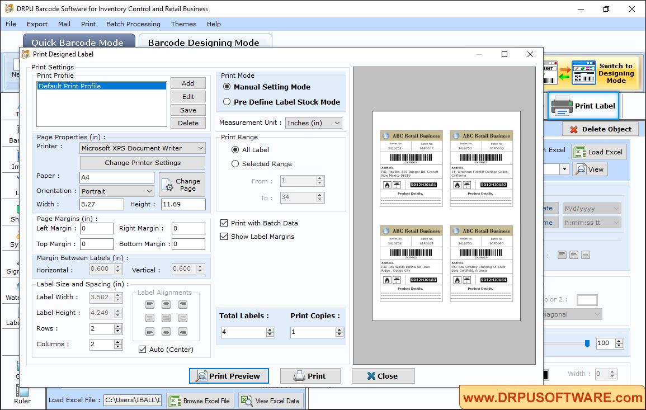Viewport: 646px width, 410px height.
Task: Select top-right label alignment icon
Action: (x=183, y=304)
